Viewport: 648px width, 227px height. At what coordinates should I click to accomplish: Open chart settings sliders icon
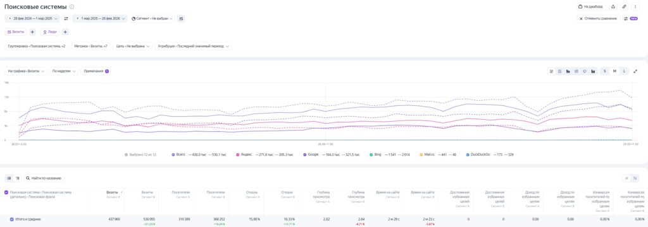click(551, 71)
